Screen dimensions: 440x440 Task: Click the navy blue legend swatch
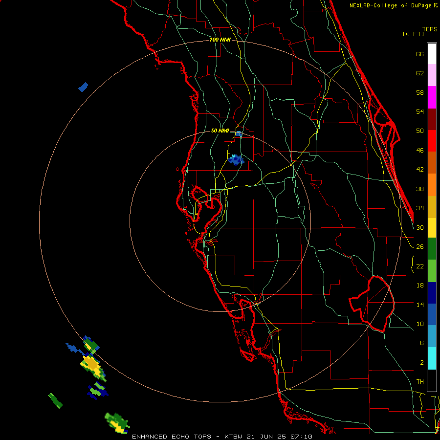pos(432,293)
